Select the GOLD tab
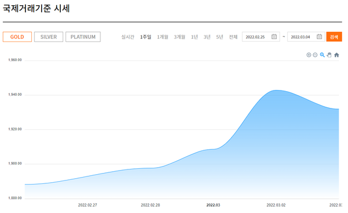This screenshot has height=213, width=348. (x=17, y=37)
